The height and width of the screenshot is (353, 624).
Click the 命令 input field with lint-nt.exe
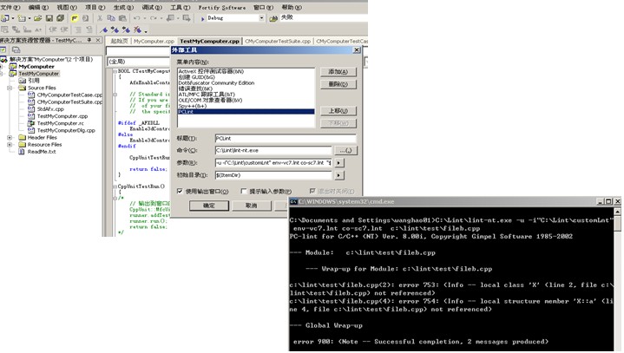click(x=273, y=150)
